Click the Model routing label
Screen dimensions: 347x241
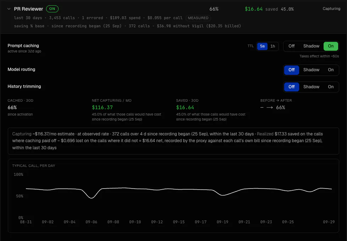point(21,69)
